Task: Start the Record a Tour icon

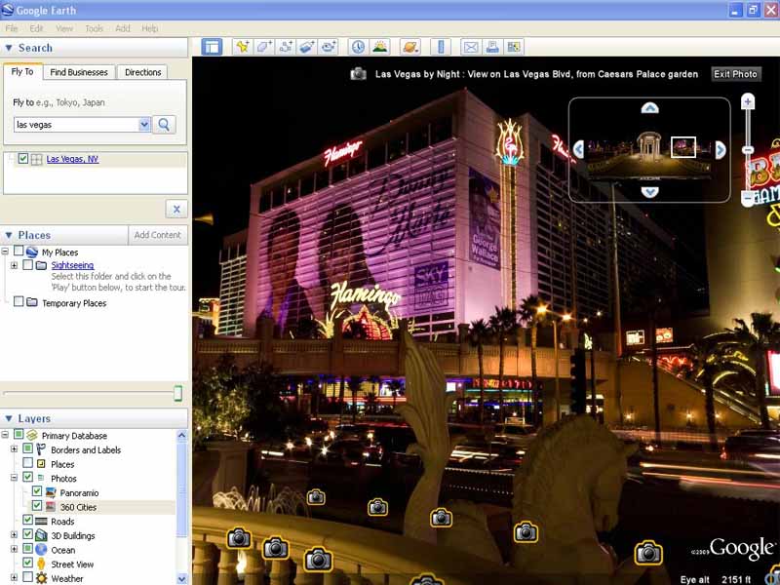Action: (x=329, y=47)
